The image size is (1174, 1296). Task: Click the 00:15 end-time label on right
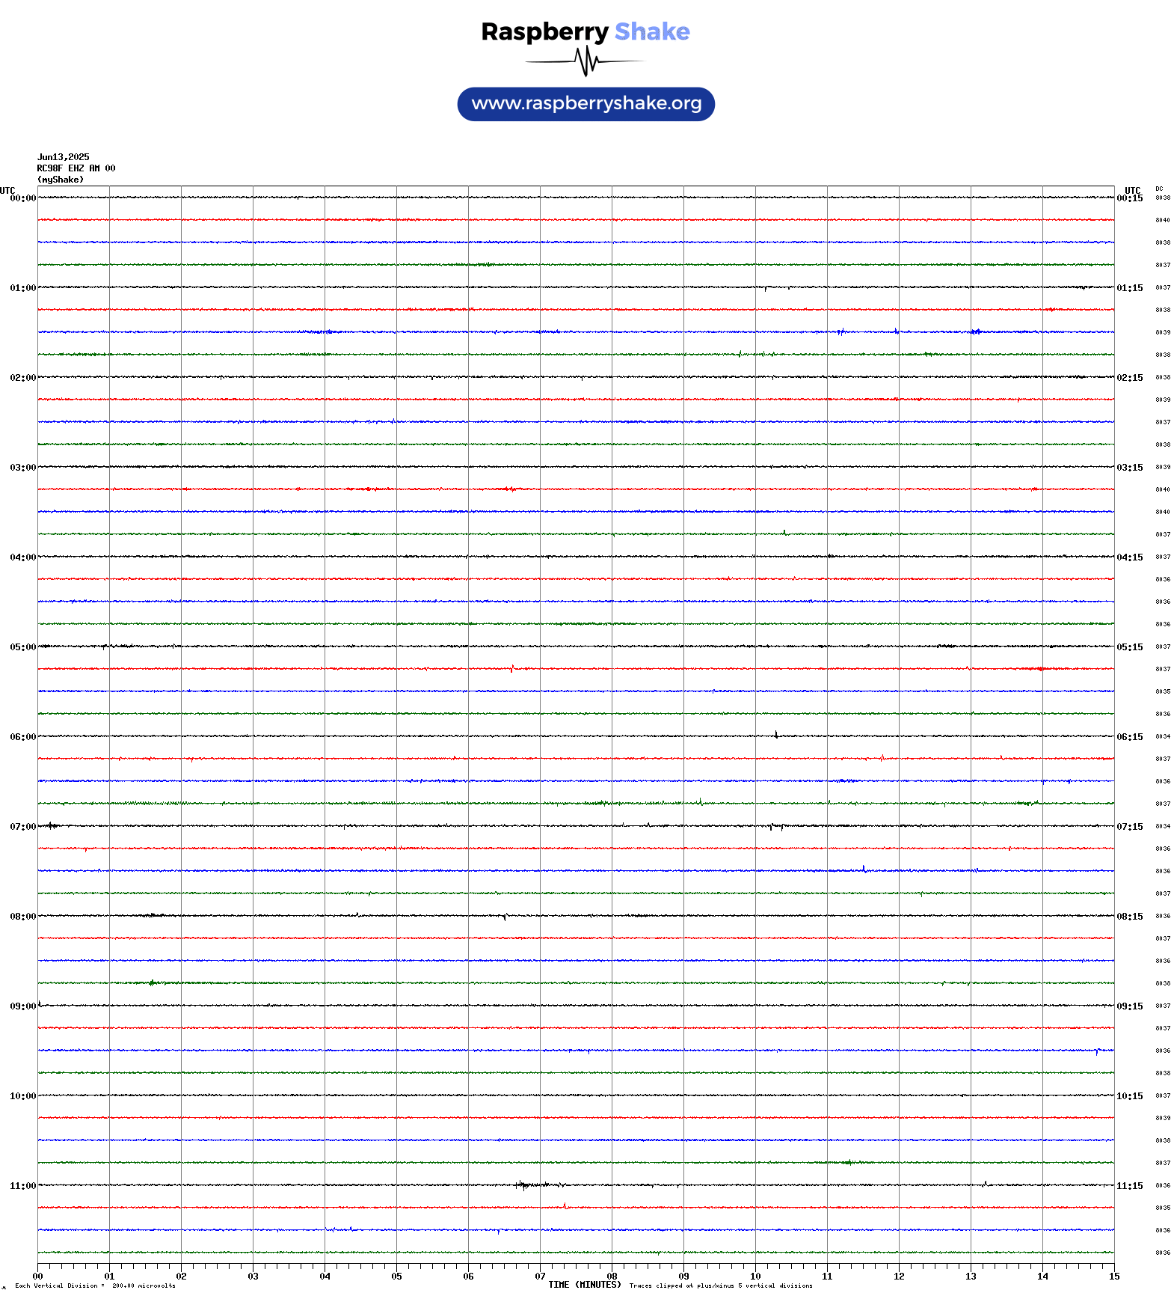pos(1130,198)
